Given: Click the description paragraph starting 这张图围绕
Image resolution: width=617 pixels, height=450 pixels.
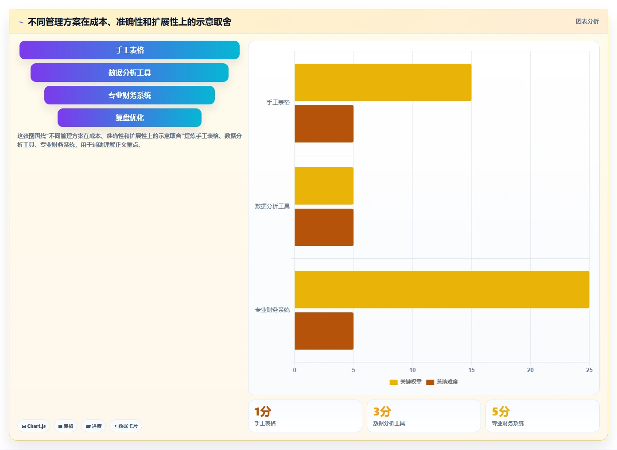Looking at the screenshot, I should 129,140.
